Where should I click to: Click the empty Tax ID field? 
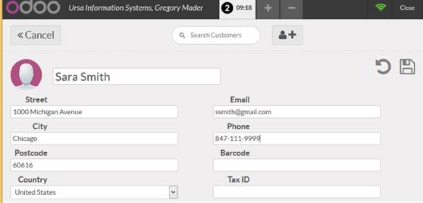coord(296,192)
